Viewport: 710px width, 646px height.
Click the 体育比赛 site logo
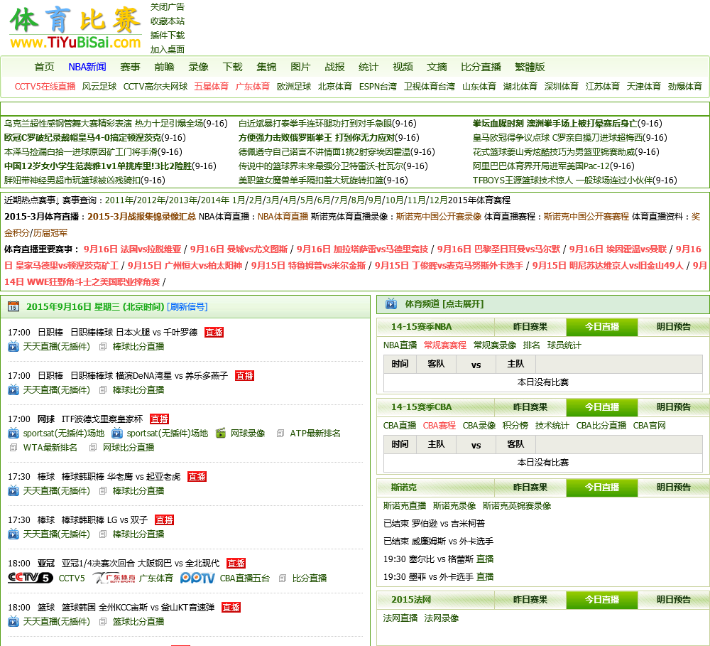76,28
